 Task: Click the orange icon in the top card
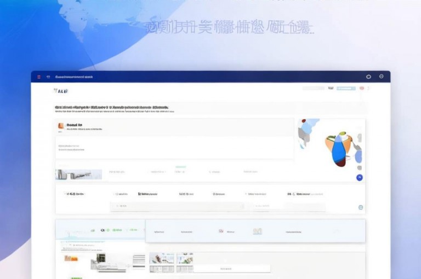click(61, 126)
